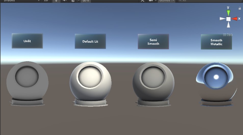The width and height of the screenshot is (243, 135).
Task: Toggle scene audio speaker icon
Action: 65,1
